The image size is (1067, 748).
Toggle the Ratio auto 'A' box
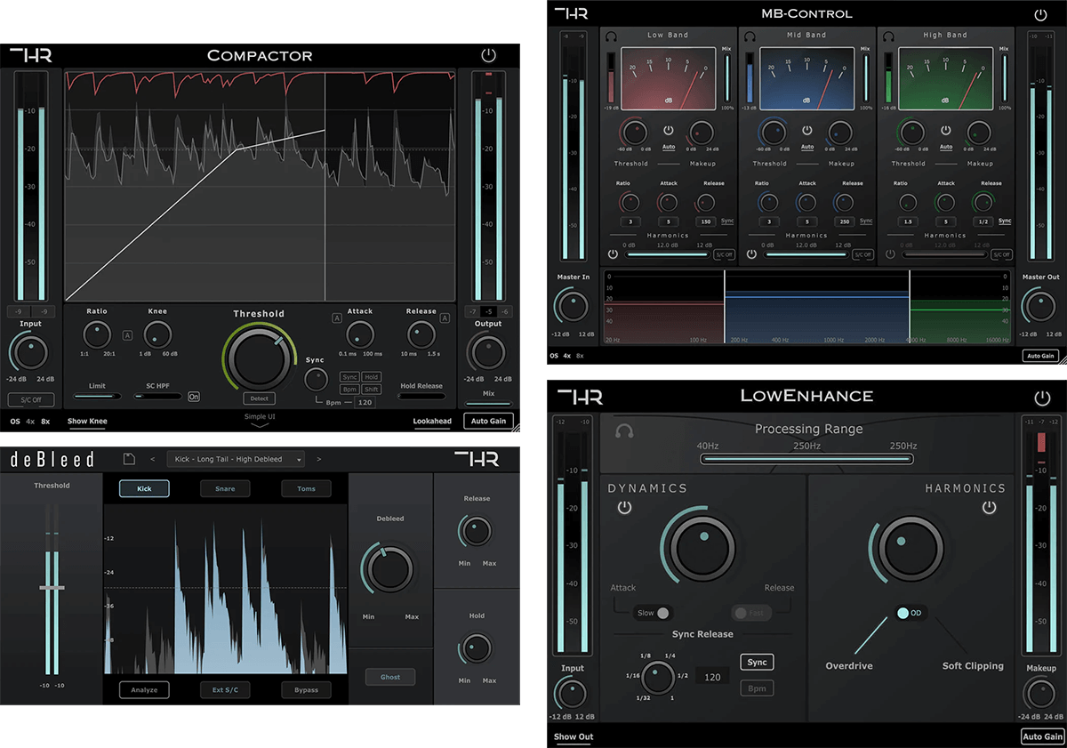point(127,335)
